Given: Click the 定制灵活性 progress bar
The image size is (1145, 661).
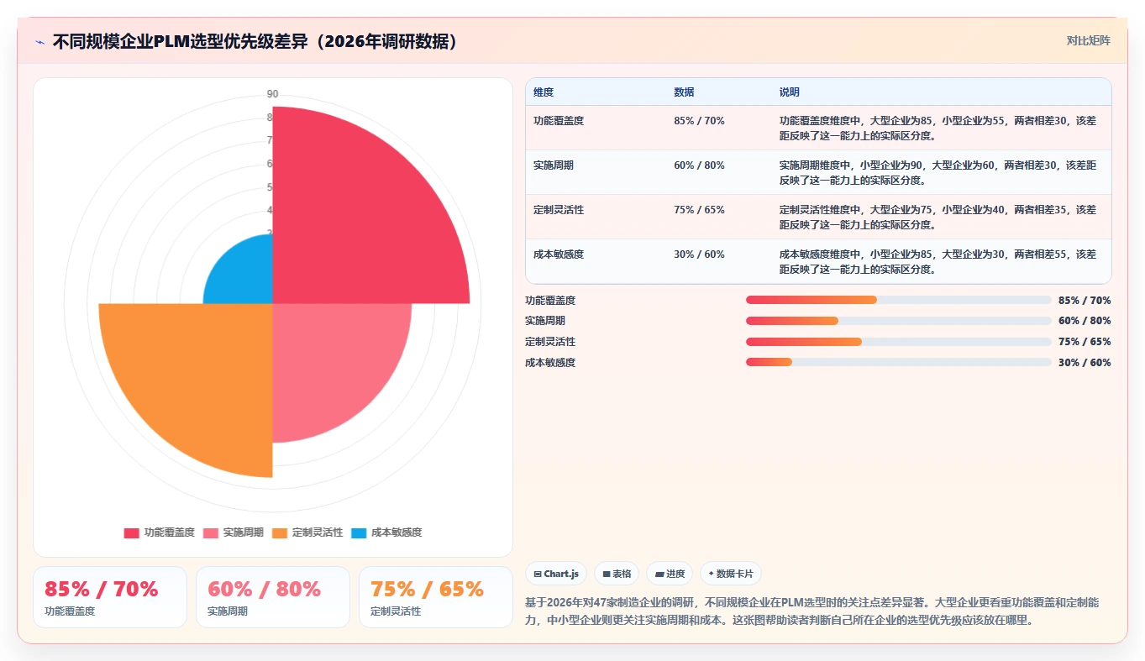Looking at the screenshot, I should [x=899, y=342].
